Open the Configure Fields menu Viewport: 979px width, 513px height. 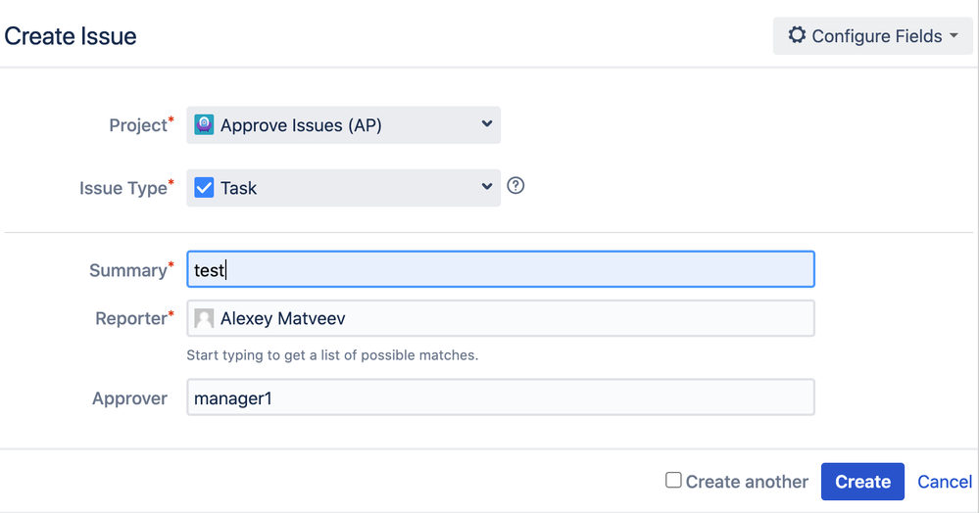click(872, 36)
